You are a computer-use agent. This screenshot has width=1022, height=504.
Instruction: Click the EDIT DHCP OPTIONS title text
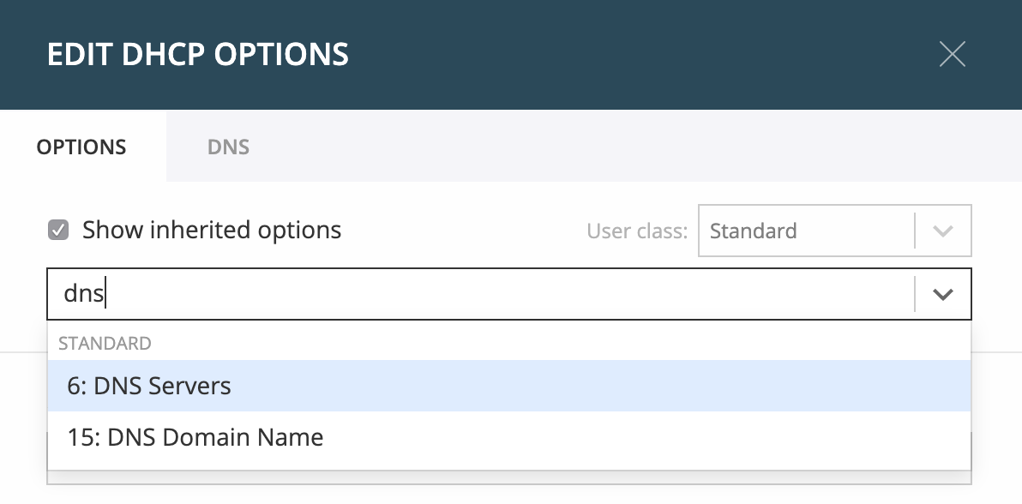pyautogui.click(x=198, y=54)
